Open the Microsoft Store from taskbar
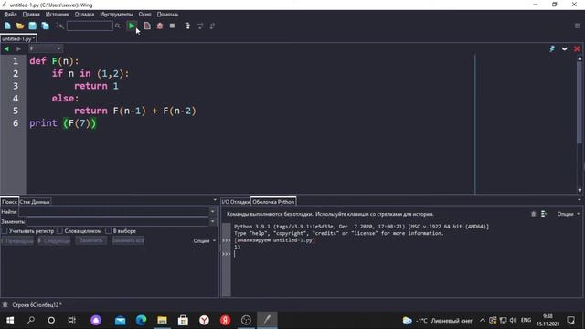Image resolution: width=585 pixels, height=329 pixels. click(x=183, y=320)
